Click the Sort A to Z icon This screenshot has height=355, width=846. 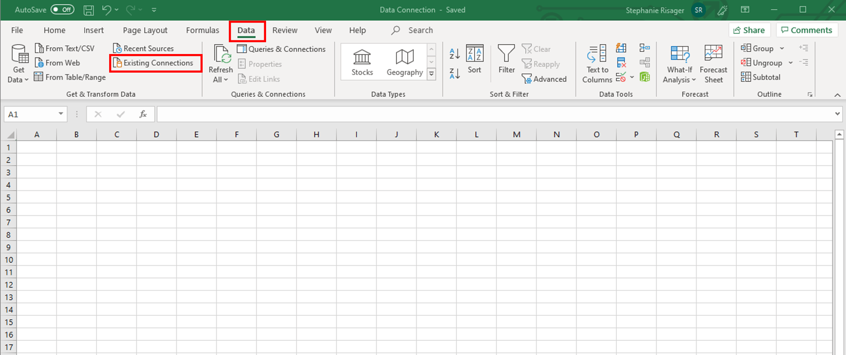coord(454,53)
